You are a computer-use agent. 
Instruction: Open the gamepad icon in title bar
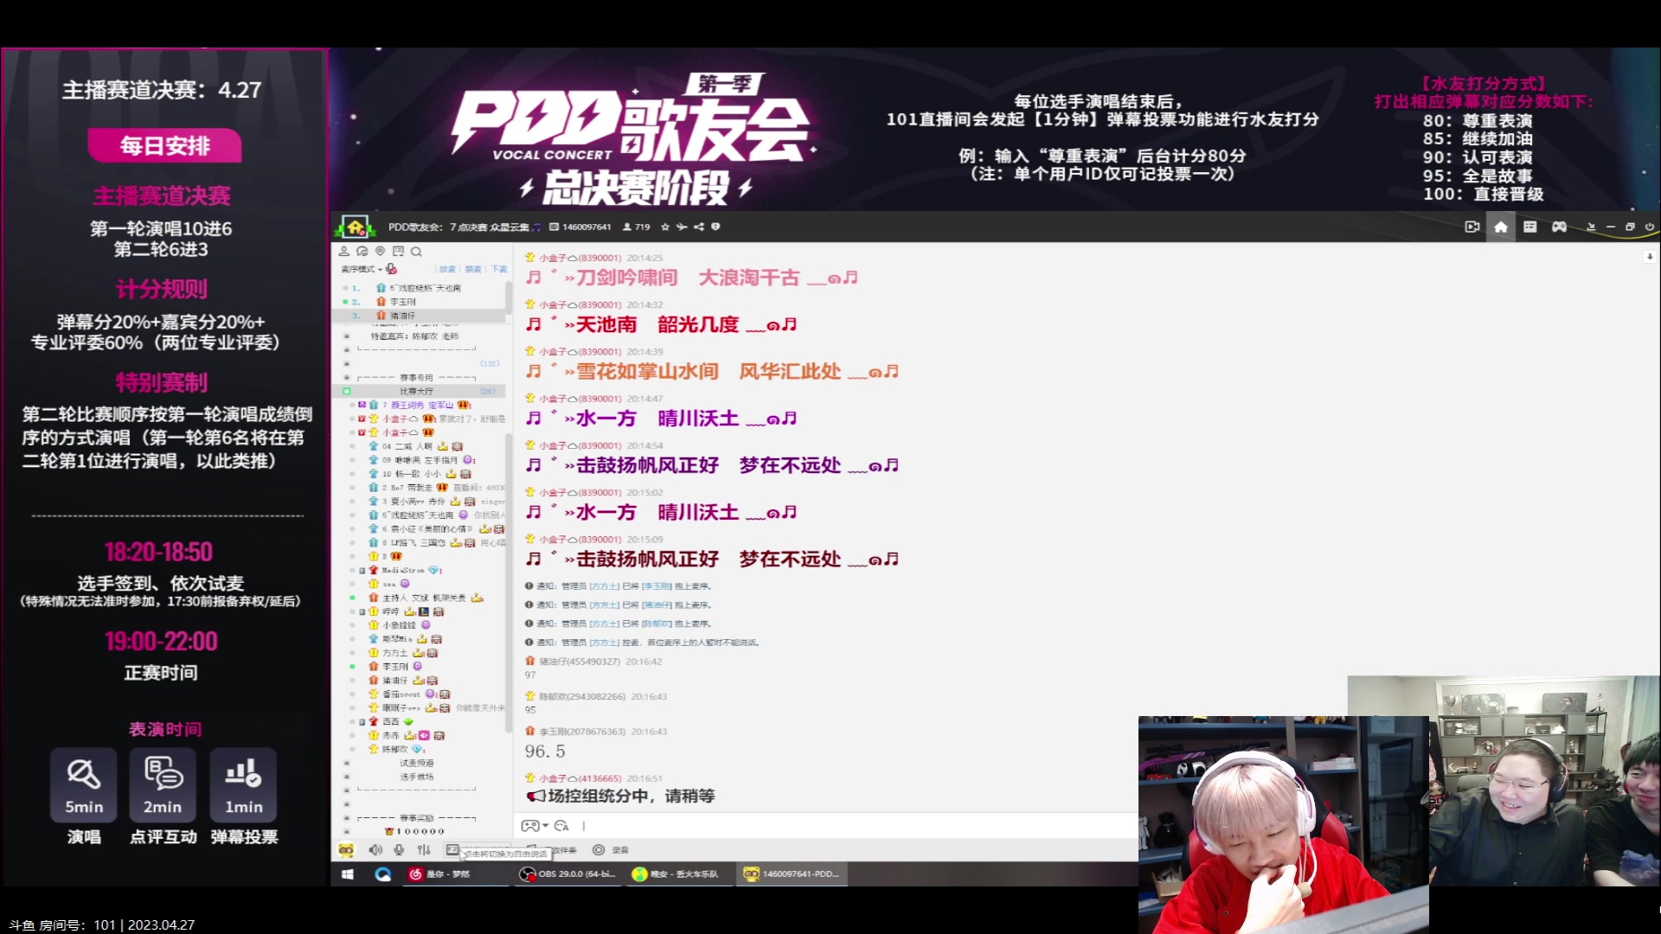[x=1559, y=227]
